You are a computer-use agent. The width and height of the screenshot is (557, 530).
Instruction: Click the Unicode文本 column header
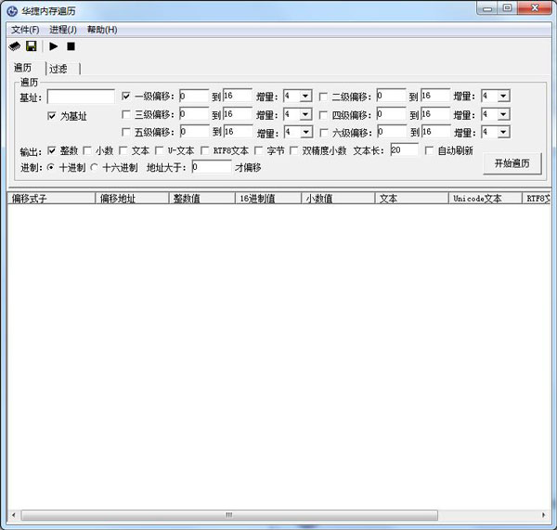click(x=486, y=199)
